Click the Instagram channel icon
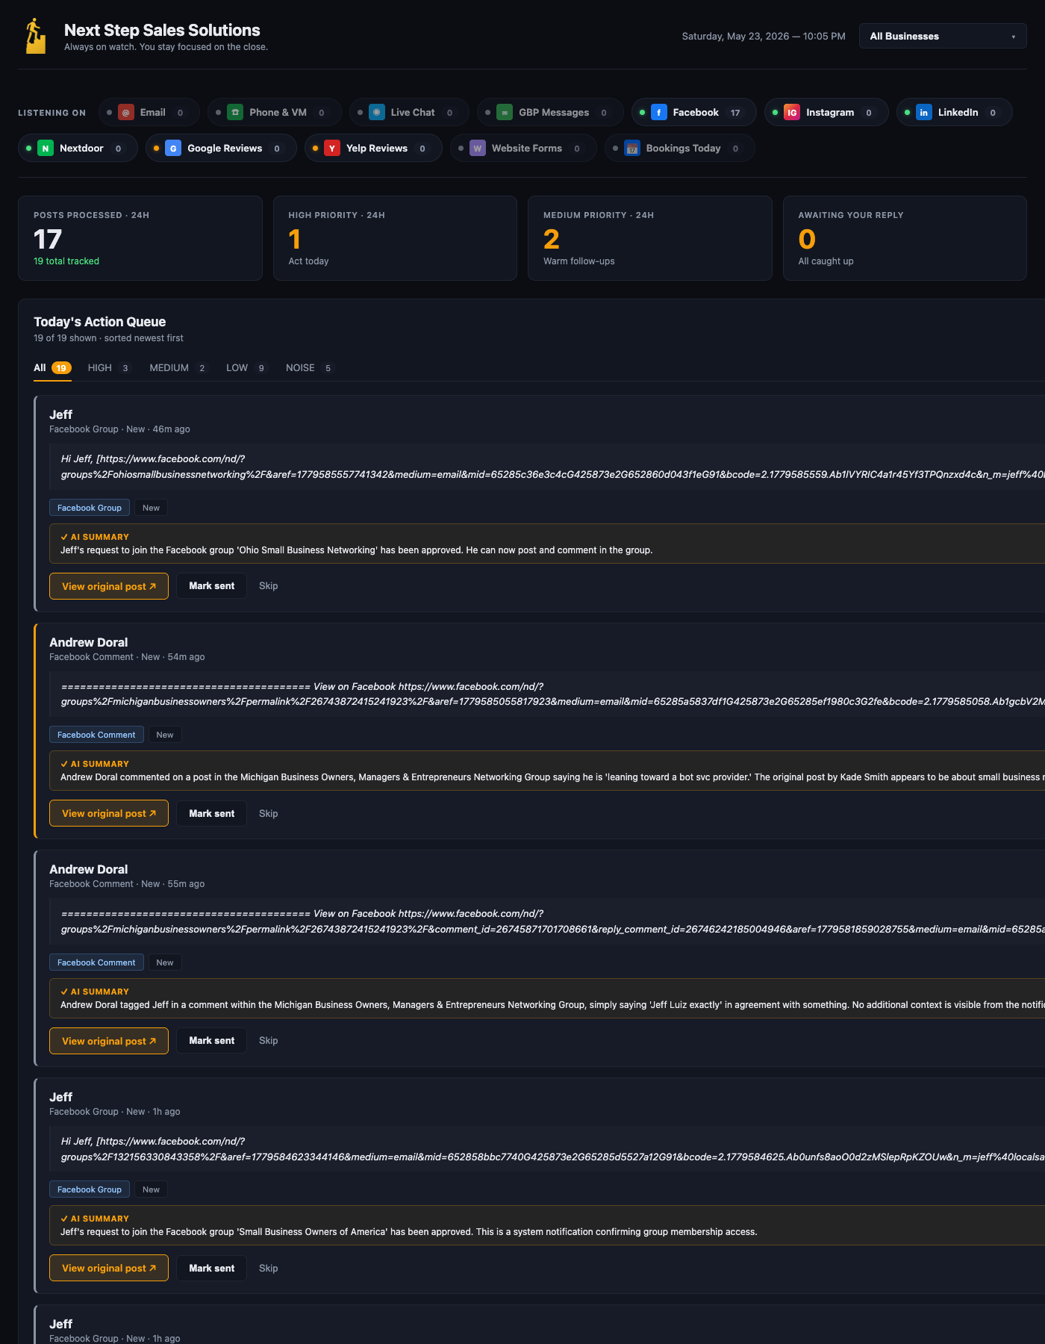The width and height of the screenshot is (1045, 1344). [x=792, y=113]
